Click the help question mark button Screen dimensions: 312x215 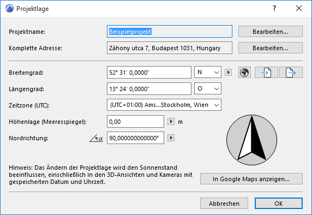[274, 8]
